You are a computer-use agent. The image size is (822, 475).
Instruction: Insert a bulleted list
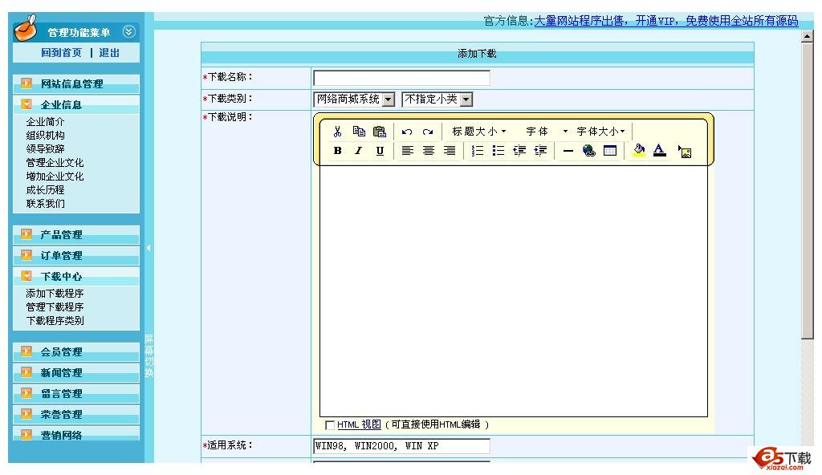[498, 151]
